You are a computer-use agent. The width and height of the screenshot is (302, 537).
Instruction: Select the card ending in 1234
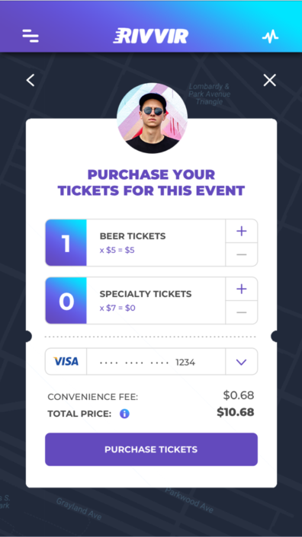156,362
